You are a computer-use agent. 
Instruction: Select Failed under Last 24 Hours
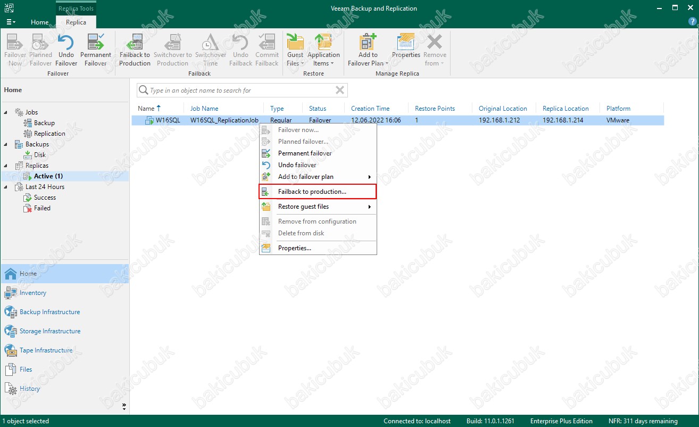coord(42,208)
